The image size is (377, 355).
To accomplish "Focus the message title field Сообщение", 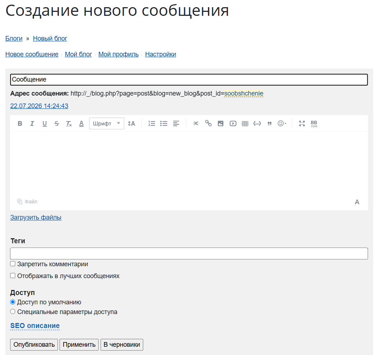I will coord(189,79).
